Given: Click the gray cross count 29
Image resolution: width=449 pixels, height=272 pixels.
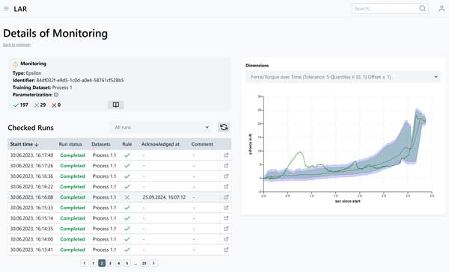Looking at the screenshot, I should click(40, 105).
